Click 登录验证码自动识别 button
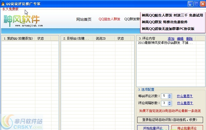The height and width of the screenshot is (130, 206). (x=170, y=120)
